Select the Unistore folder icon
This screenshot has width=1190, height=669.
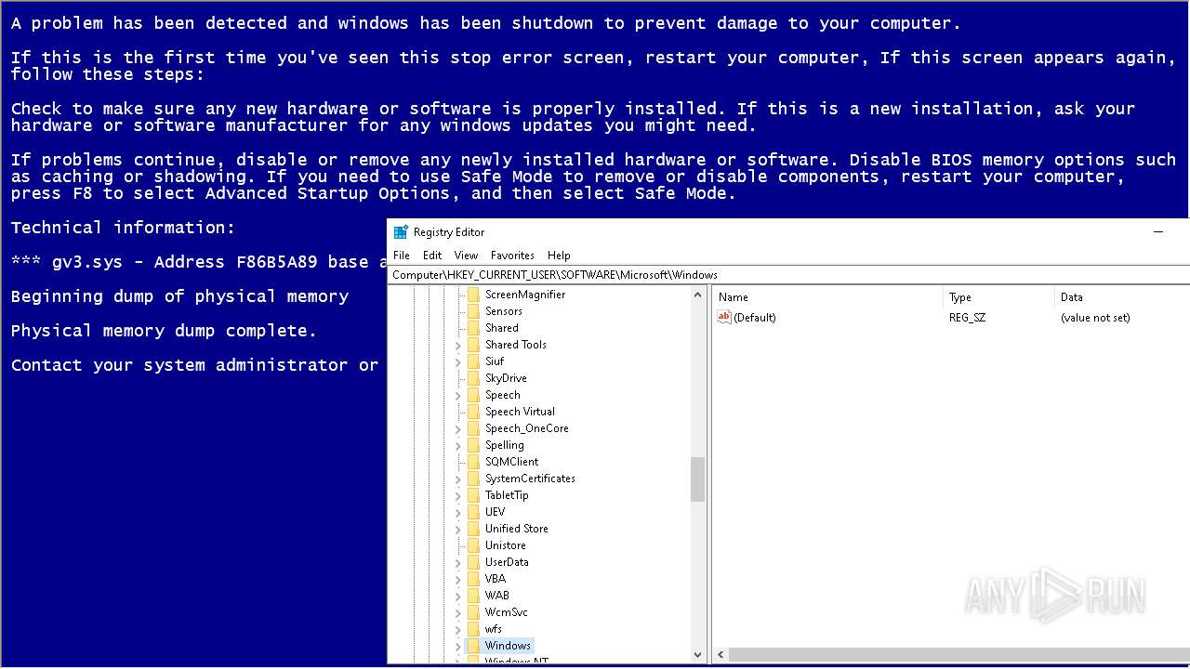pos(473,545)
